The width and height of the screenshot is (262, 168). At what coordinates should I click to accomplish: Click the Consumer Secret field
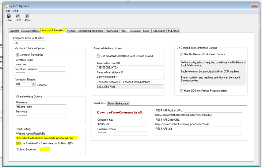tap(122, 133)
